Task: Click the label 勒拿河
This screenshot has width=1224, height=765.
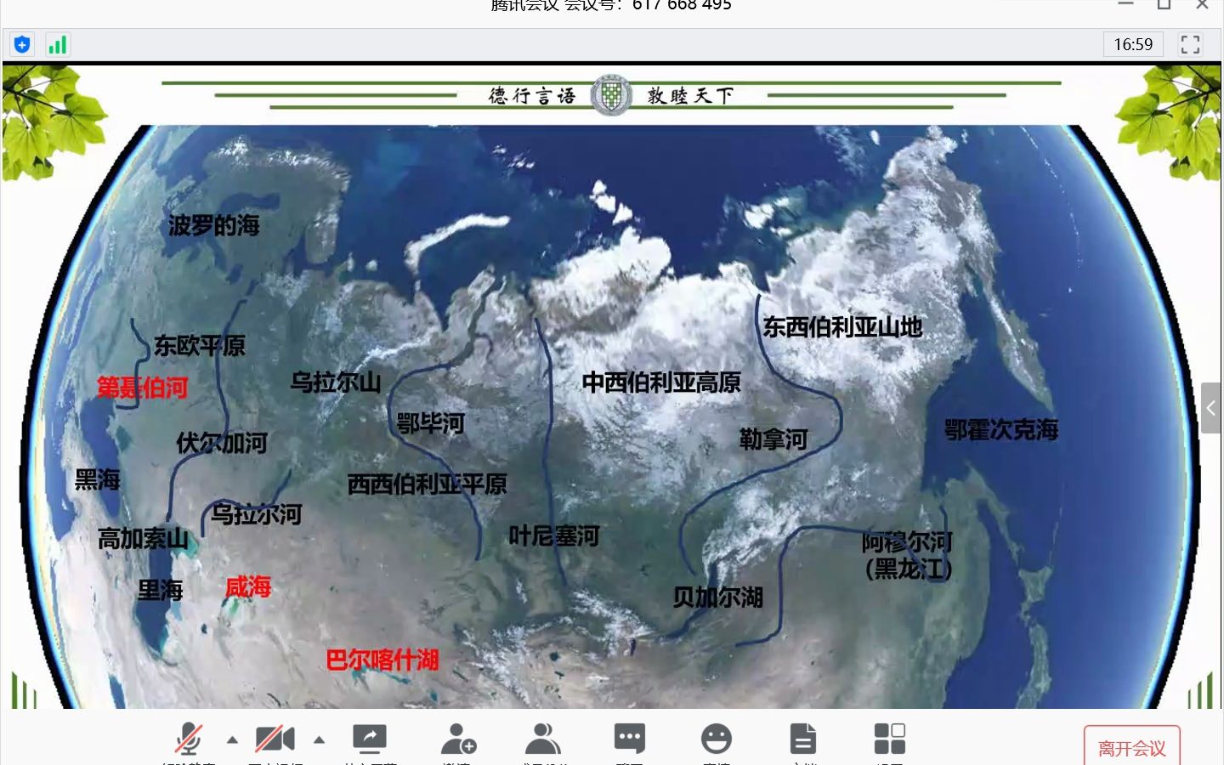Action: point(773,439)
